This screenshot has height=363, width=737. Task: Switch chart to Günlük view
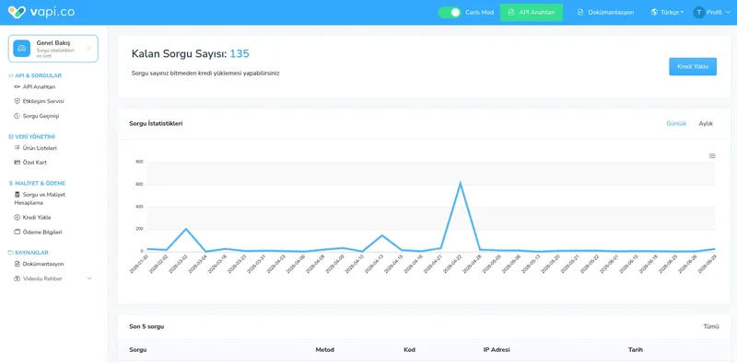coord(676,123)
